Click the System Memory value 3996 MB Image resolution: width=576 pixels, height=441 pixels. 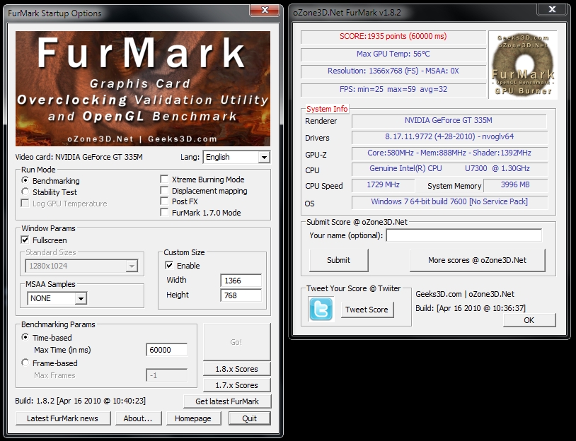[x=515, y=184]
